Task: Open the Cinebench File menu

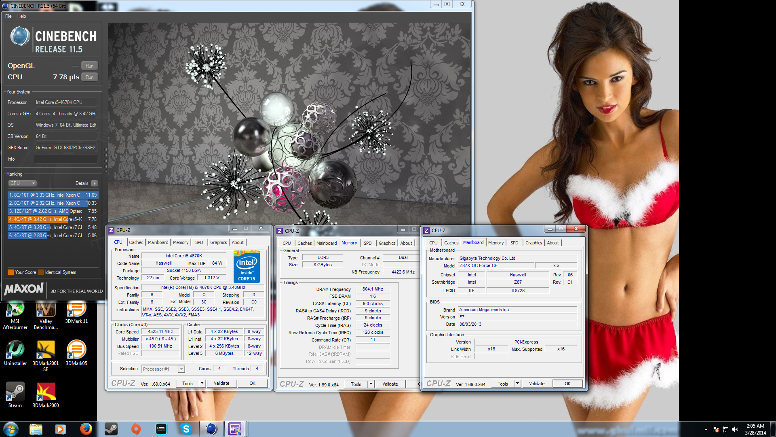Action: [x=8, y=16]
